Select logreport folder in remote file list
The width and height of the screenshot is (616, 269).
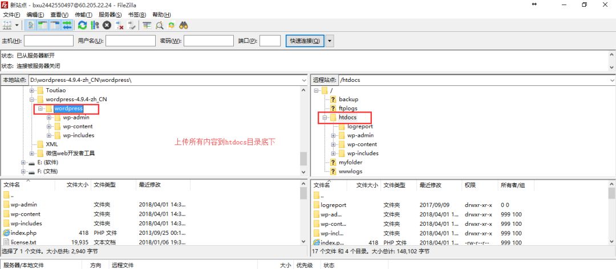pyautogui.click(x=333, y=205)
